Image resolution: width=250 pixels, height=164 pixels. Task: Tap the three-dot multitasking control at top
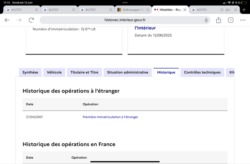pos(125,2)
